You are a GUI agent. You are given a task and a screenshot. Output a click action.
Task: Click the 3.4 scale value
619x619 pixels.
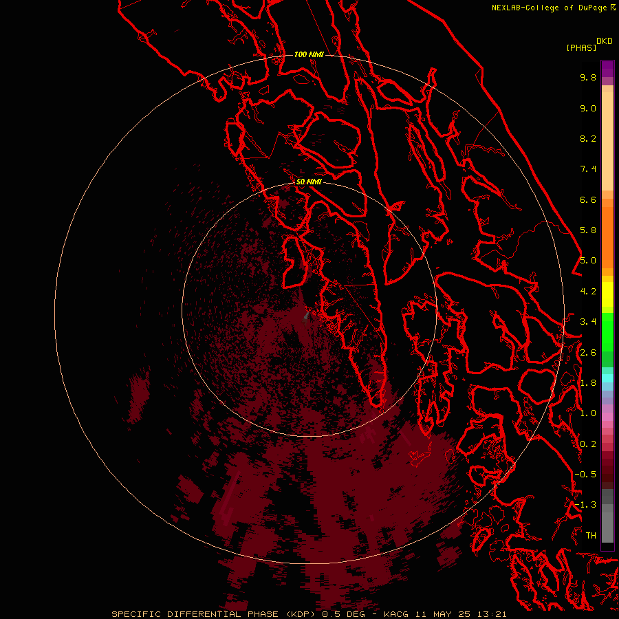click(x=588, y=322)
